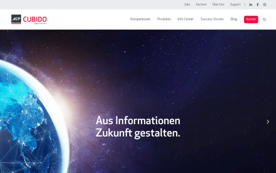The height and width of the screenshot is (173, 276).
Task: Click the search magnifier icon
Action: click(264, 19)
